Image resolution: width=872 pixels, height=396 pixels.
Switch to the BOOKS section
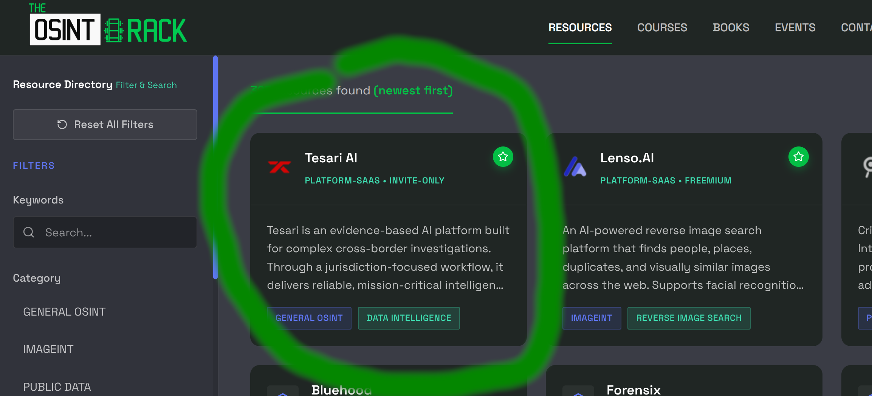tap(731, 27)
